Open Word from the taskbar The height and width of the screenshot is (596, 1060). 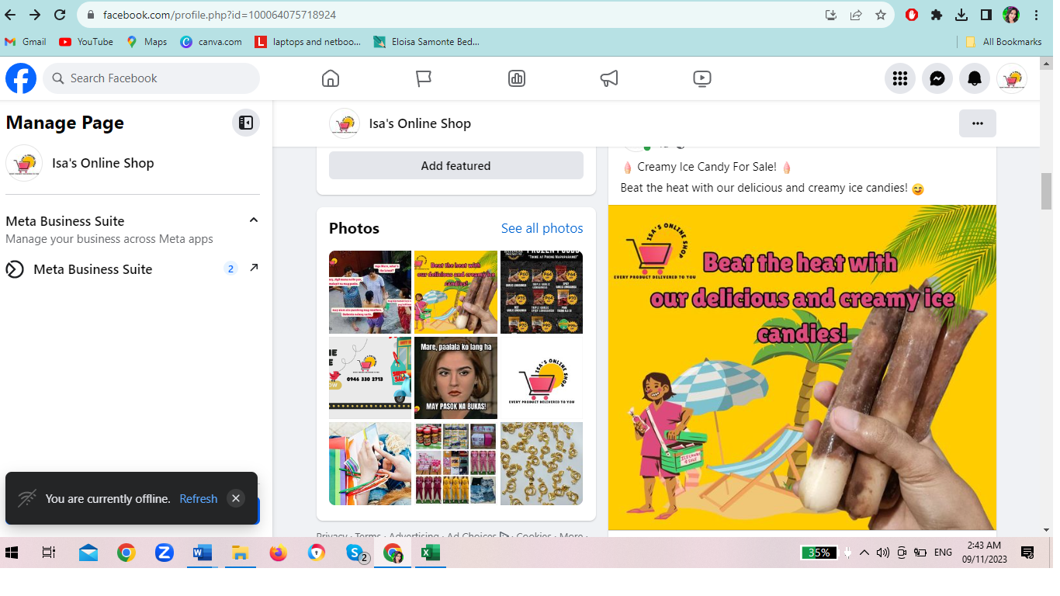tap(202, 553)
